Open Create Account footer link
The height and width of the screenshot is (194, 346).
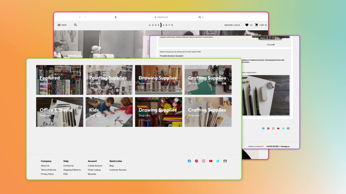pyautogui.click(x=95, y=166)
